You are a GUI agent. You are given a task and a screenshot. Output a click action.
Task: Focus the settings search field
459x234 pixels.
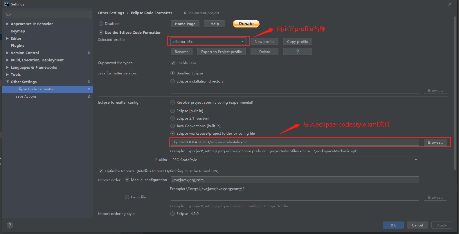(x=48, y=14)
